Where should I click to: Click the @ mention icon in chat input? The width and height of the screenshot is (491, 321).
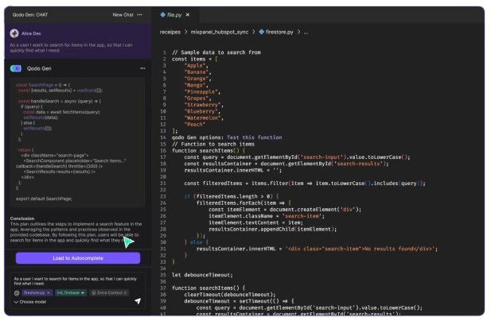tap(16, 293)
